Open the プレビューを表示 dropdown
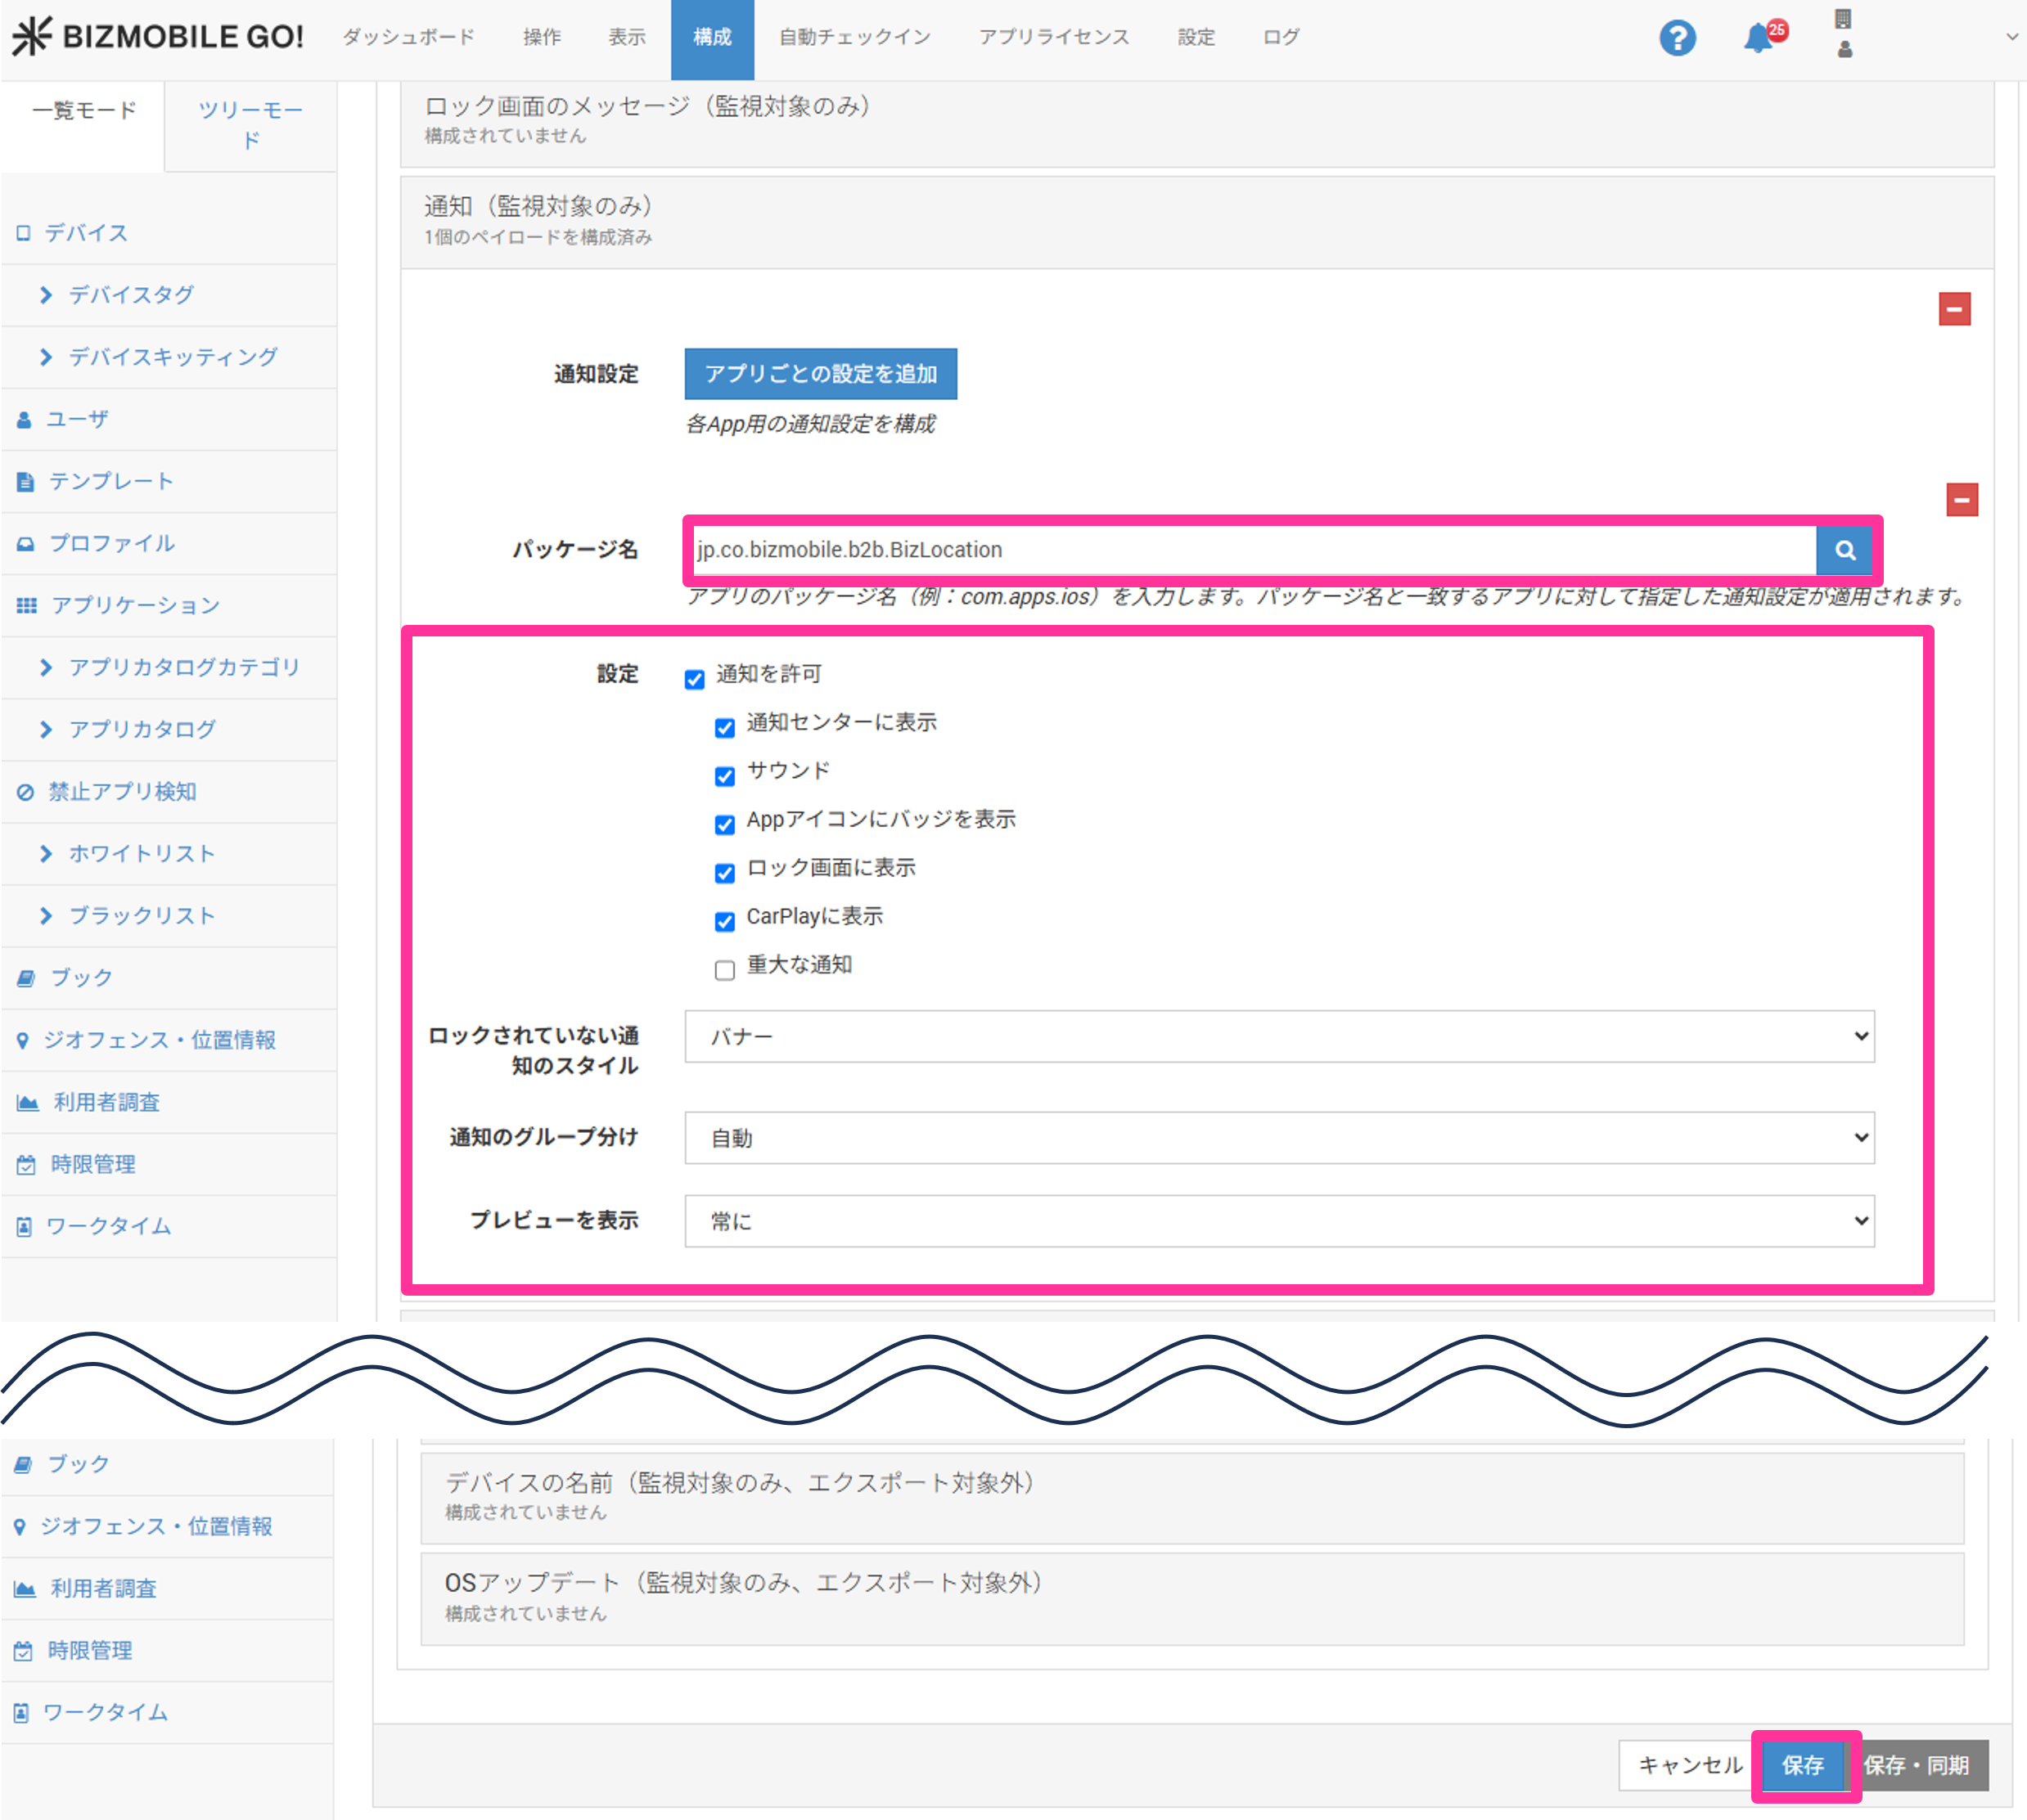This screenshot has width=2027, height=1820. tap(1278, 1221)
